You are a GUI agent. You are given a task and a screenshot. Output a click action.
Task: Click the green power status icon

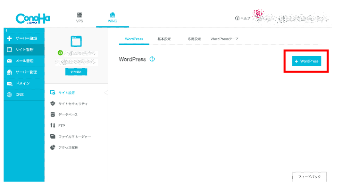point(60,53)
